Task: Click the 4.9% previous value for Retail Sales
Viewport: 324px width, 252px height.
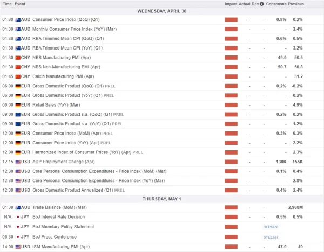Action: pyautogui.click(x=298, y=105)
